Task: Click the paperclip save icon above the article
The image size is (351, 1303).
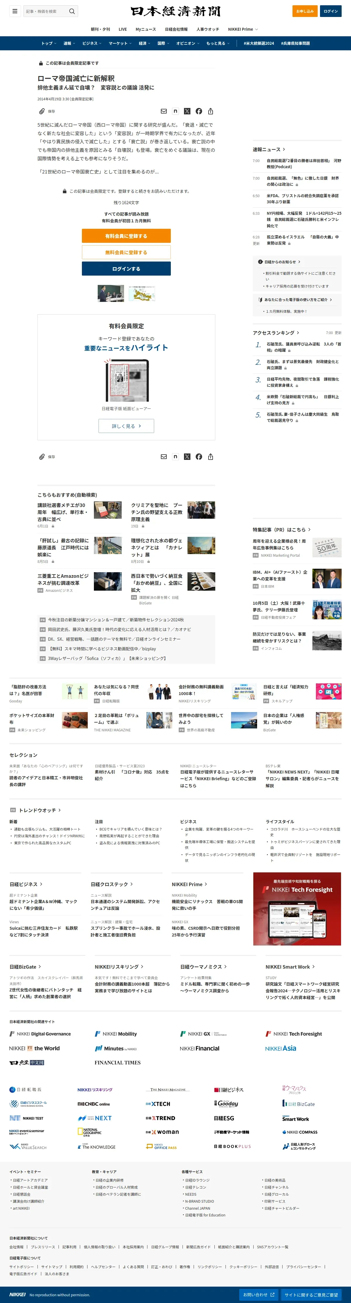Action: [x=42, y=111]
